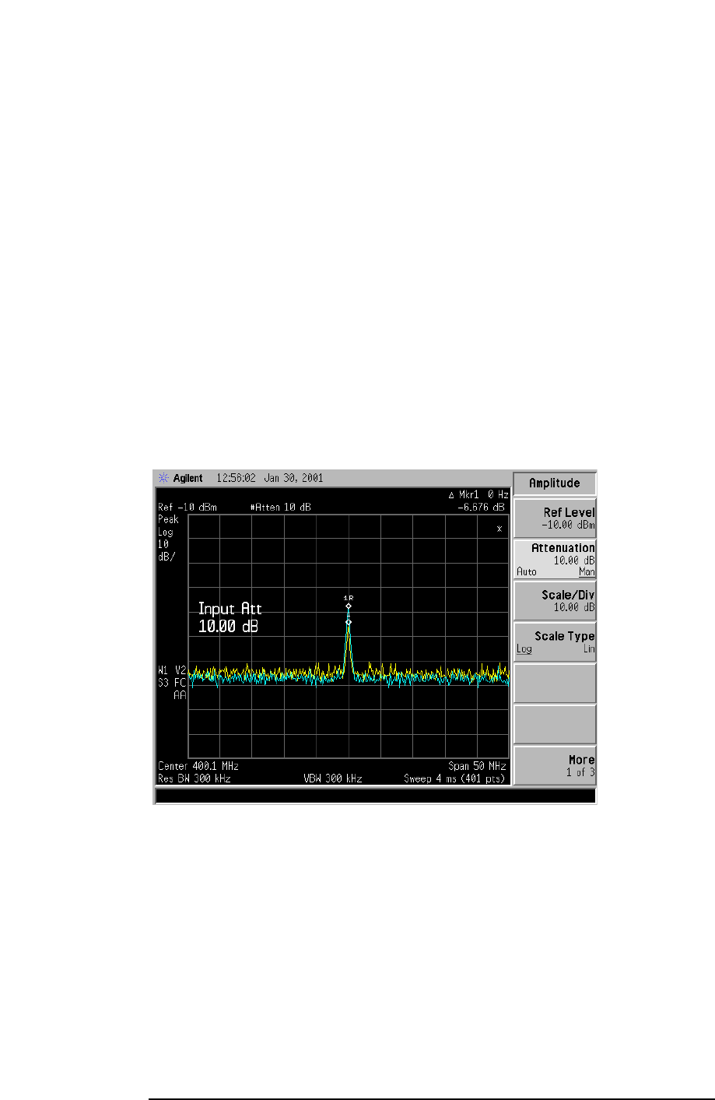Click the '12:56:02 Jan 30, 2001' timestamp
Screen dimensions: 715x1100
click(269, 478)
